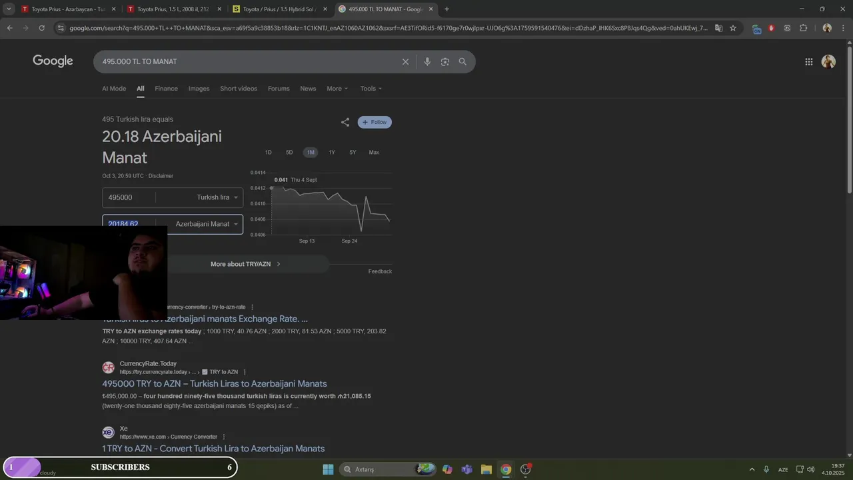This screenshot has height=480, width=853.
Task: Translate this page icon in address bar
Action: [718, 28]
